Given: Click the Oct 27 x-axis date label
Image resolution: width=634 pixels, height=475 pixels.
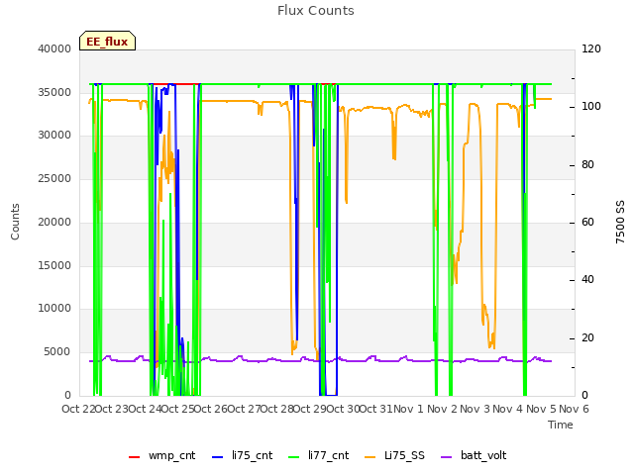Looking at the screenshot, I should [x=245, y=409].
